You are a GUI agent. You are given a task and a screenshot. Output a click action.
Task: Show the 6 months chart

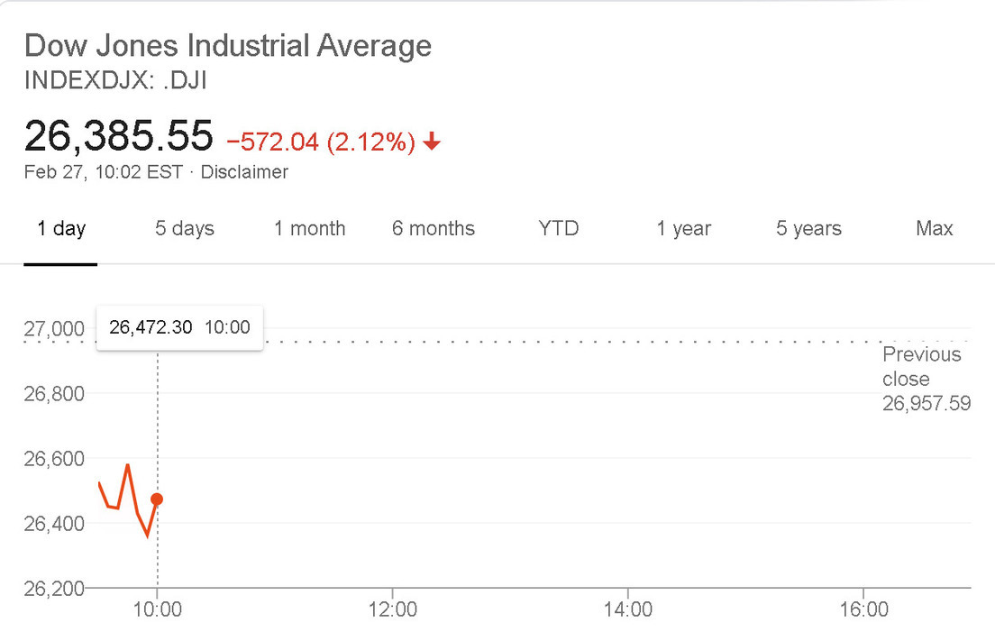point(434,229)
